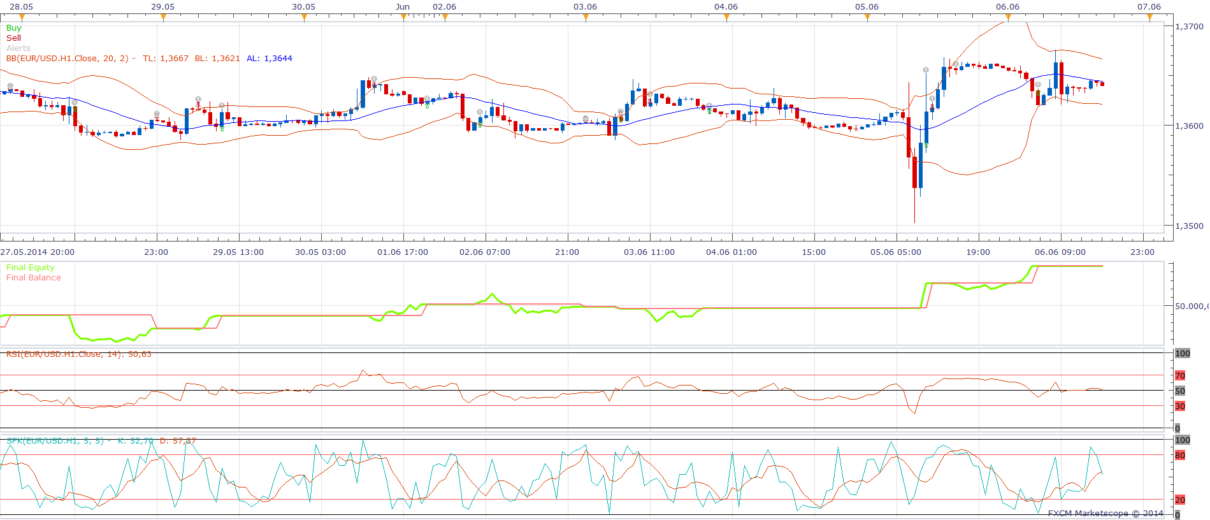Click the 30.05 03:00 time label
The image size is (1210, 520).
pyautogui.click(x=321, y=252)
